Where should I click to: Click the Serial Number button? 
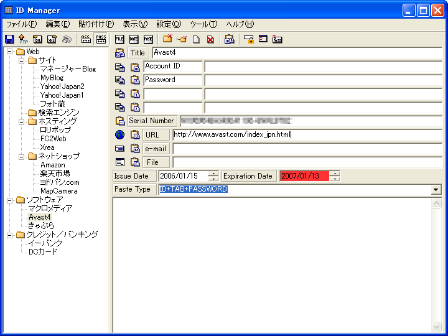click(x=151, y=121)
